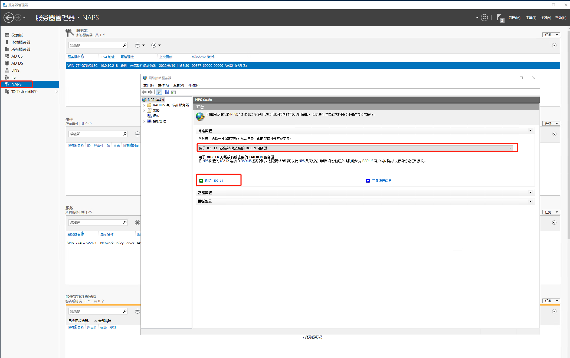Collapse the events tile with chevron button
The width and height of the screenshot is (570, 358).
[x=554, y=134]
